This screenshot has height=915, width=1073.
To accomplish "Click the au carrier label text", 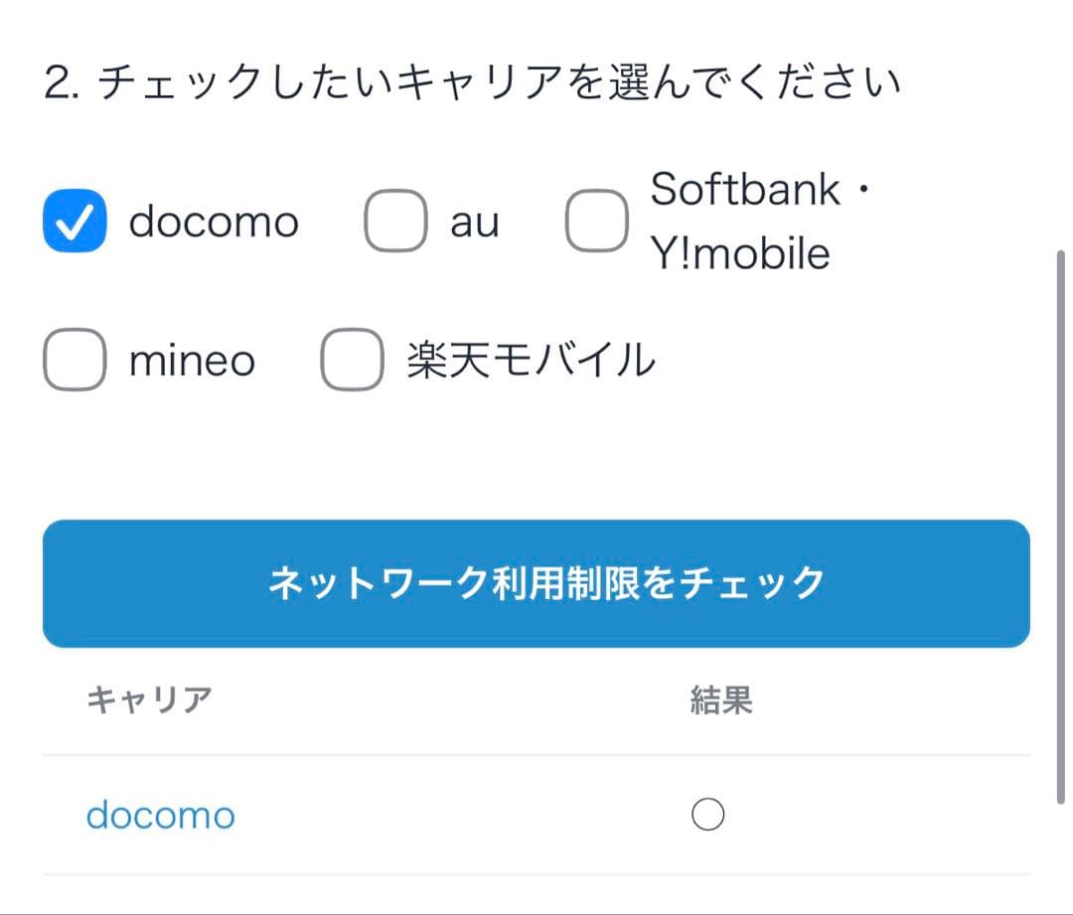I will tap(474, 223).
